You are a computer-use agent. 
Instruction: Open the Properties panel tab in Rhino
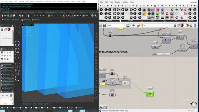tap(7, 89)
